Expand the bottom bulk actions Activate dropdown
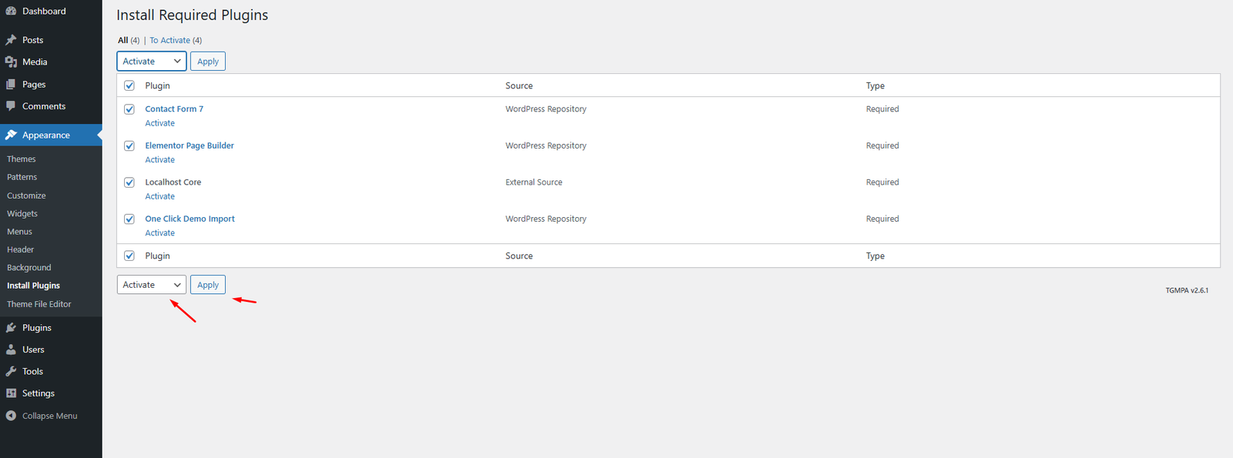The width and height of the screenshot is (1233, 458). pyautogui.click(x=151, y=285)
